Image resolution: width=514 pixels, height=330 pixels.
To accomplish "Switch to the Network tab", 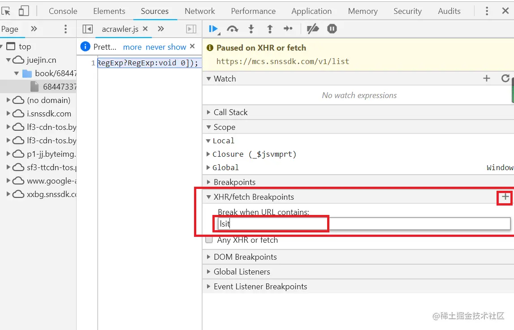I will [x=199, y=11].
